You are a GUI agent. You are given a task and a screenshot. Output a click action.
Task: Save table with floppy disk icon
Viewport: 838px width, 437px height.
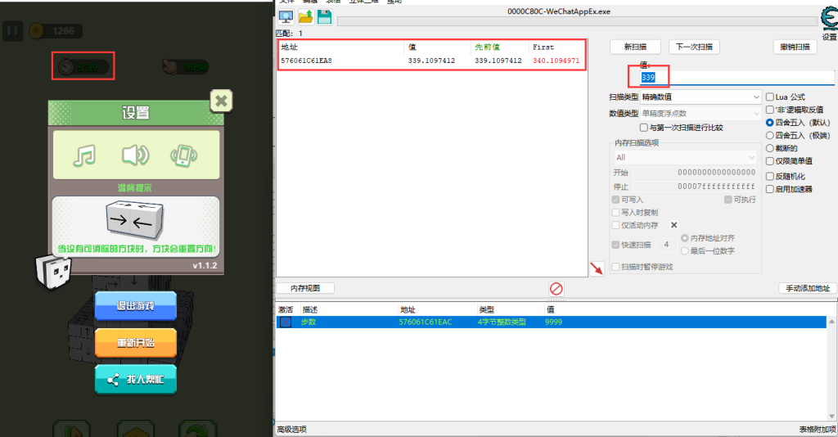pos(324,17)
